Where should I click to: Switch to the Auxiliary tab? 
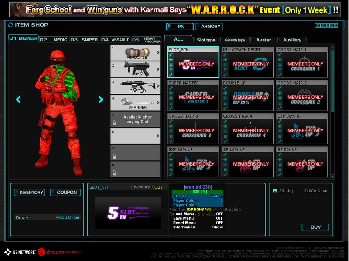click(292, 40)
